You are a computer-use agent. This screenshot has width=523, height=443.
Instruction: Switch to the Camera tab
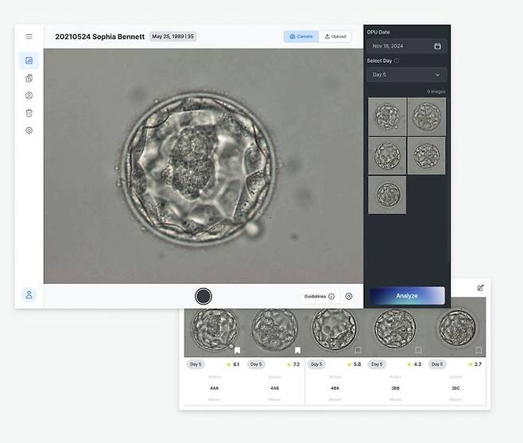click(x=301, y=37)
